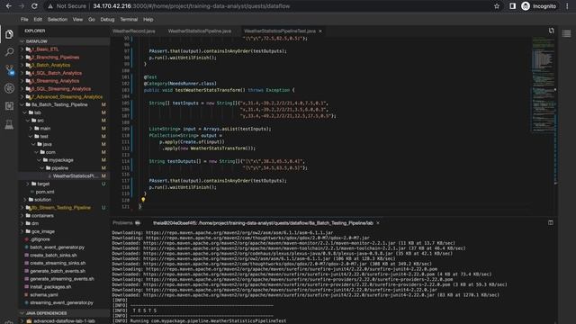The height and width of the screenshot is (324, 576).
Task: Click the editor minimap preview
Action: [x=543, y=85]
